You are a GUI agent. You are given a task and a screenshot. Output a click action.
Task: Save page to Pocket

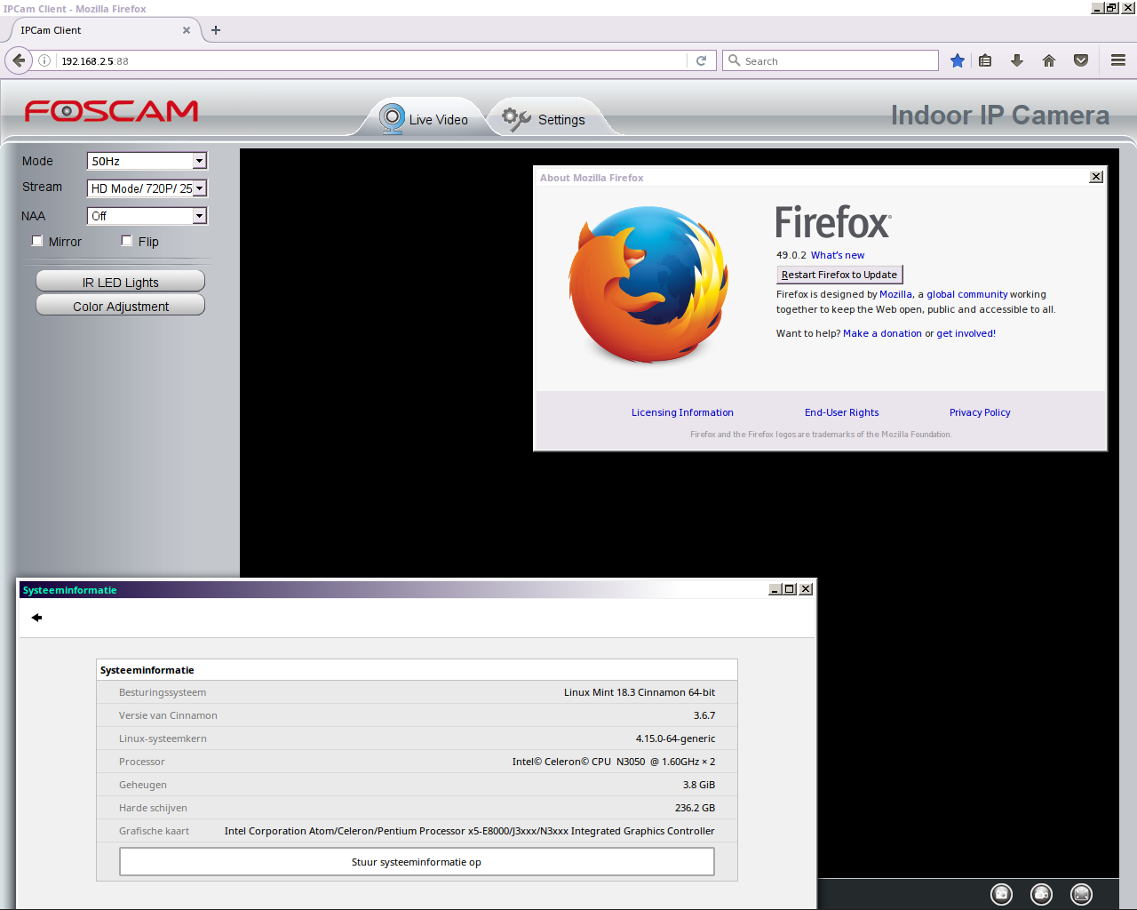click(x=1081, y=60)
